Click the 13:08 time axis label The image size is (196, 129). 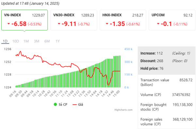[x=70, y=94]
